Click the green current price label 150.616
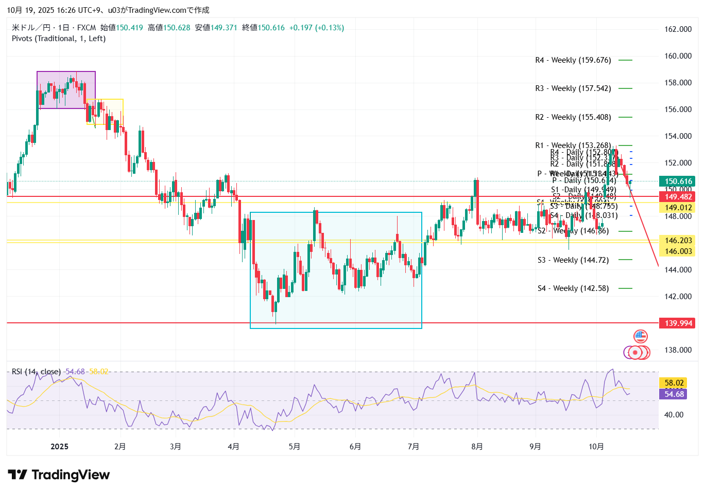This screenshot has width=705, height=494. tap(677, 181)
